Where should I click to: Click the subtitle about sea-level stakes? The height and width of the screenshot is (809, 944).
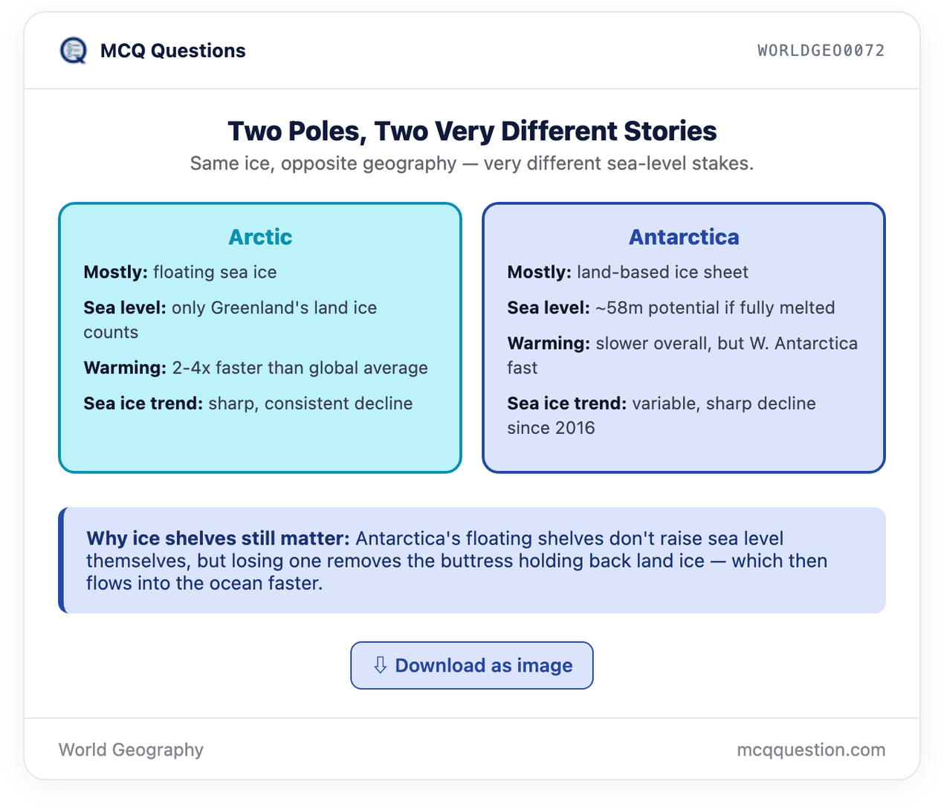coord(472,163)
